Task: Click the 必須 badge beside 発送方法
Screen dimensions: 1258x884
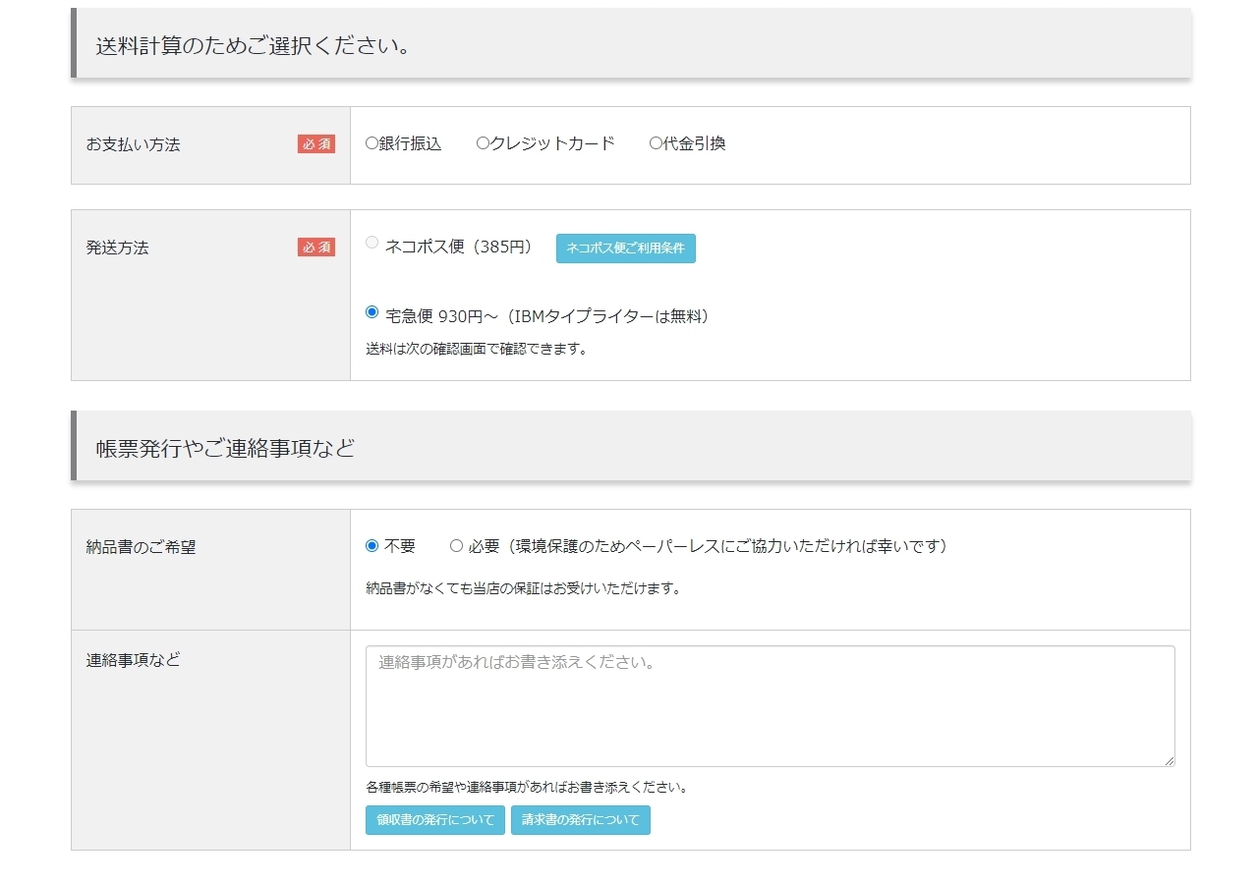Action: pyautogui.click(x=316, y=248)
